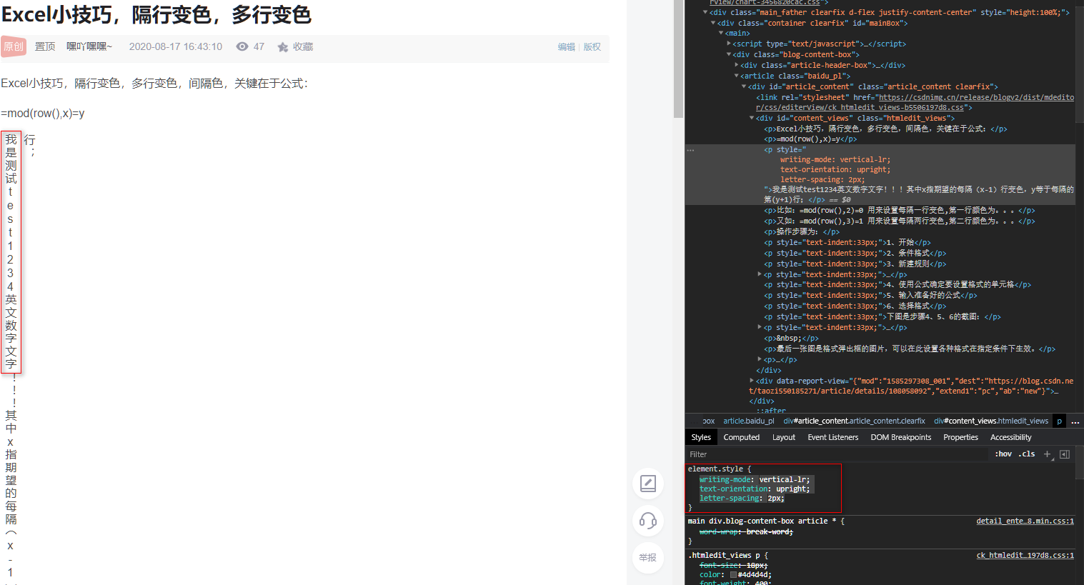
Task: Open detail_ente..8.min.css:1 source link
Action: pos(1025,521)
